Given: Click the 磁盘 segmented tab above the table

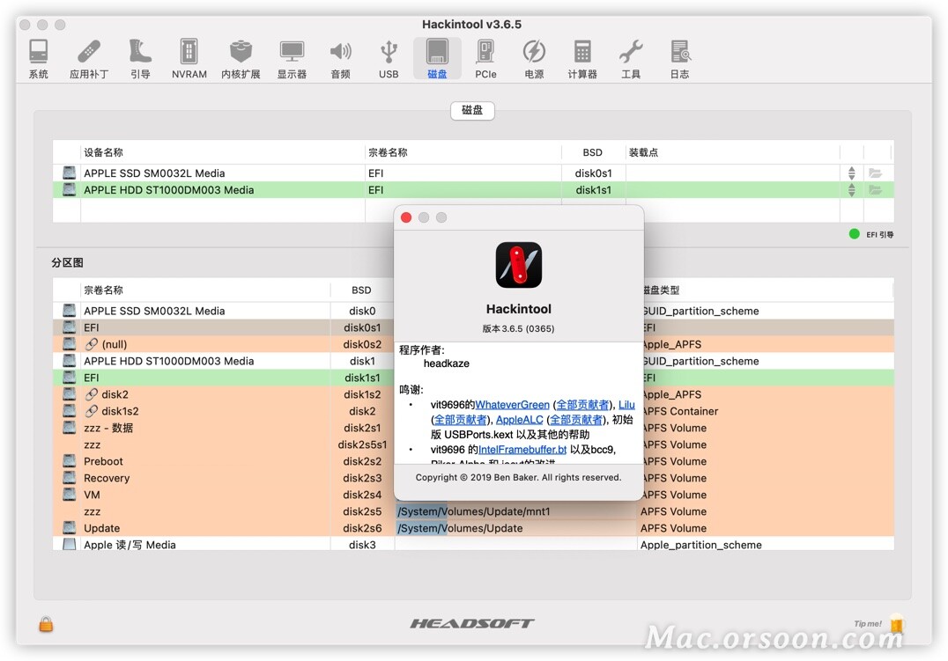Looking at the screenshot, I should [472, 111].
